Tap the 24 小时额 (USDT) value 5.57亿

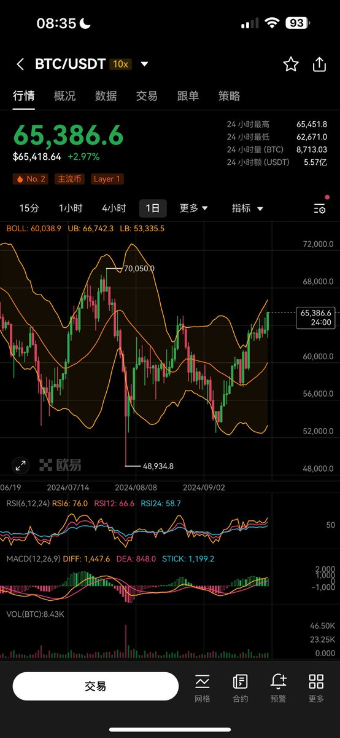314,162
